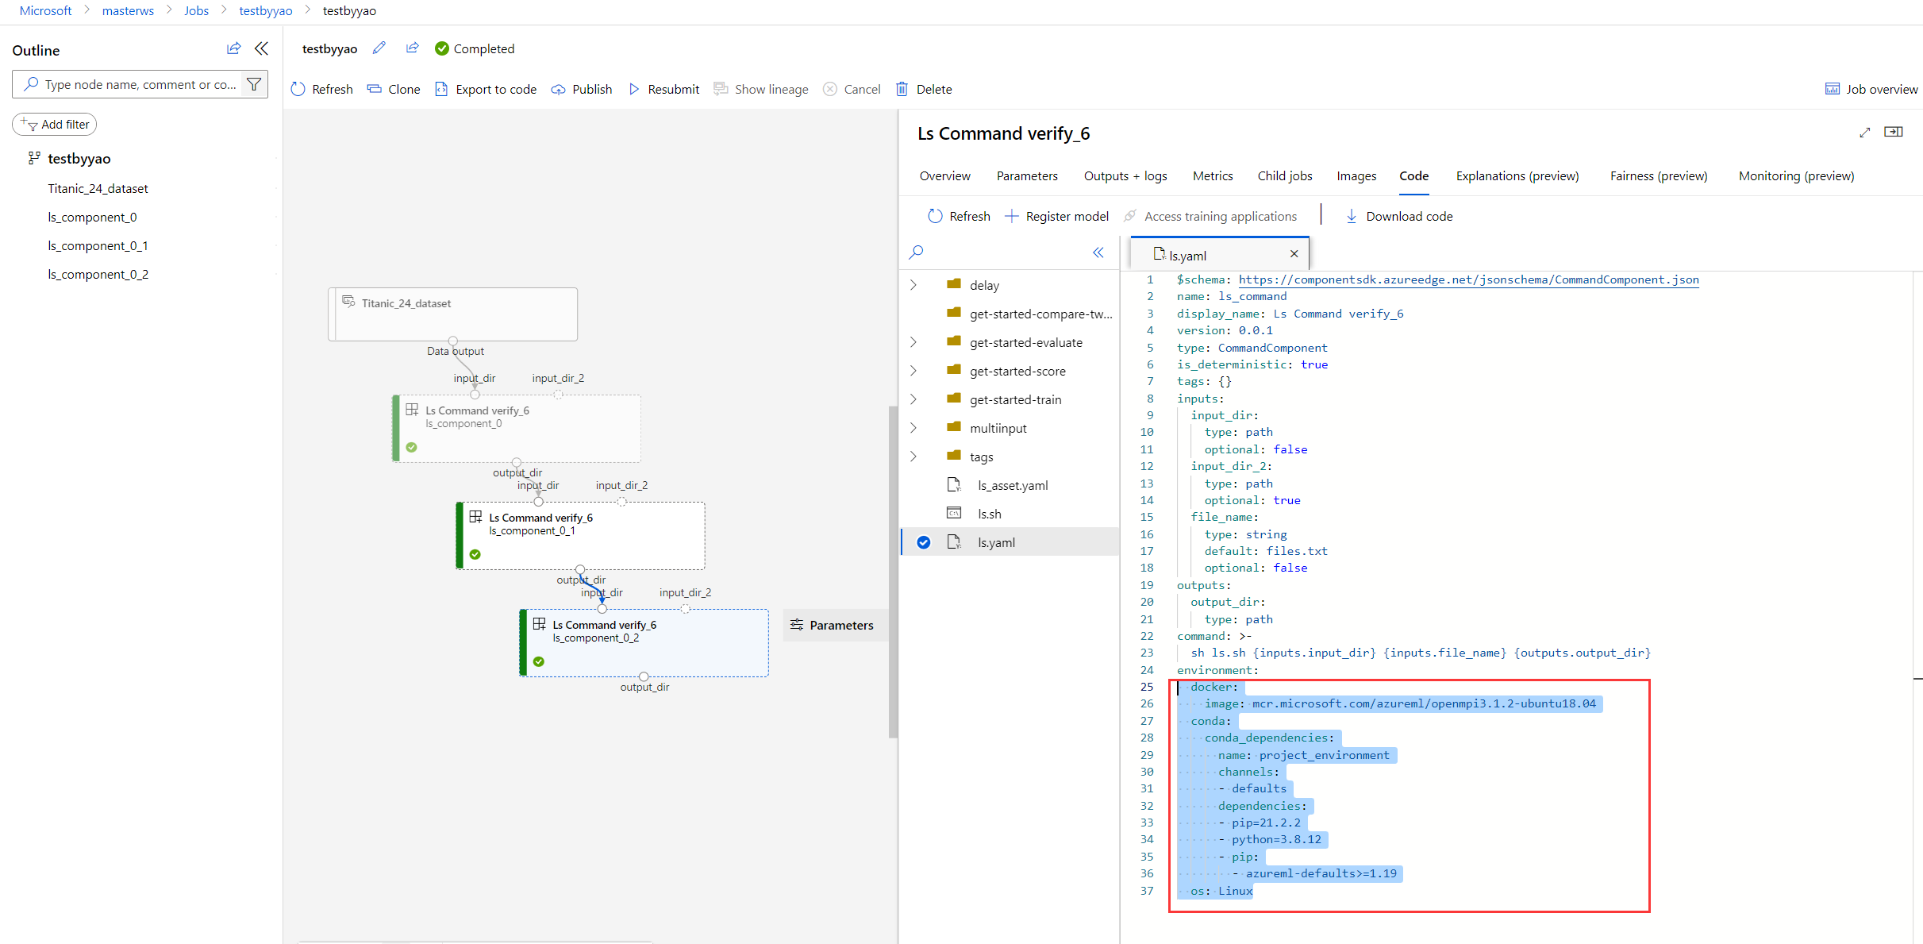Open the Metrics tab
The height and width of the screenshot is (944, 1923).
pyautogui.click(x=1212, y=176)
